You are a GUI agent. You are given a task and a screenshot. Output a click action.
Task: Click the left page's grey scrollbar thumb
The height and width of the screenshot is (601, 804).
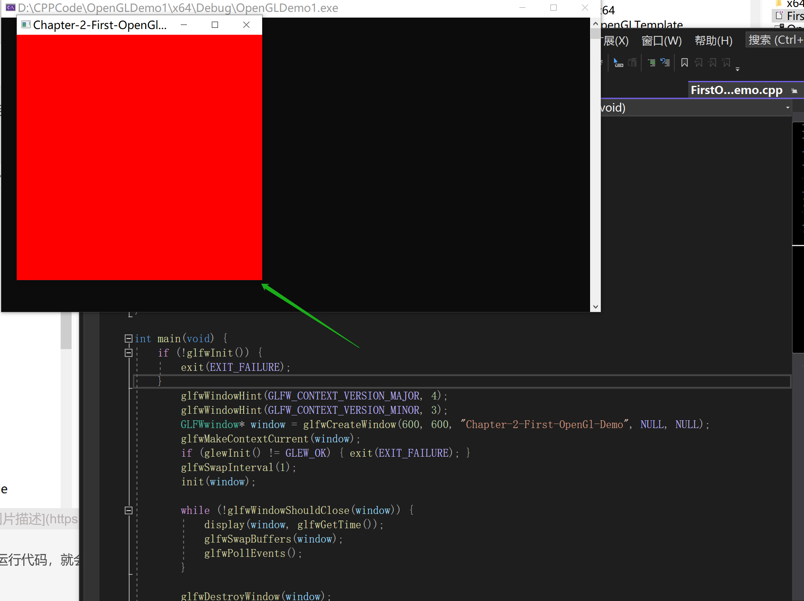click(66, 330)
